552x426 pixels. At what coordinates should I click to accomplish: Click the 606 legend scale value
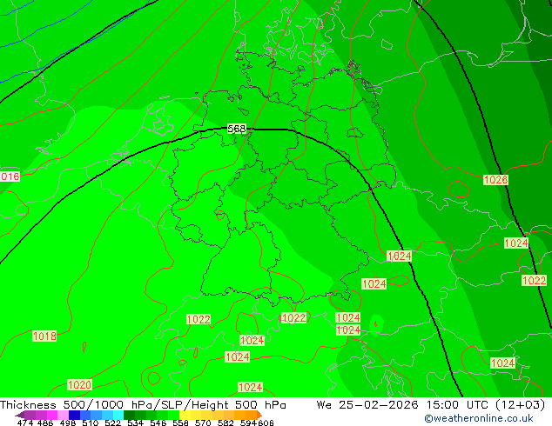(266, 423)
